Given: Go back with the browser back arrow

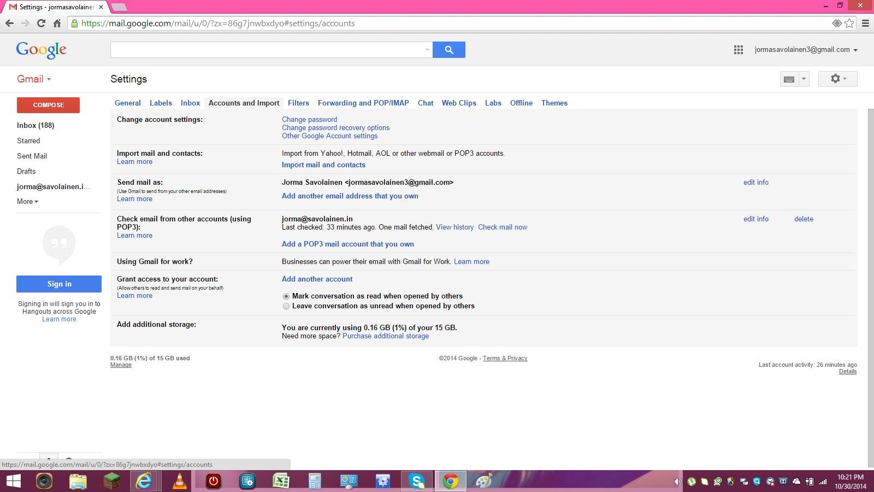Looking at the screenshot, I should [9, 23].
